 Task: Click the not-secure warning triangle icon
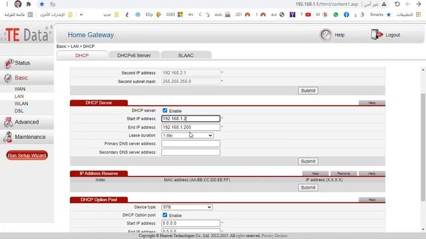[384, 4]
